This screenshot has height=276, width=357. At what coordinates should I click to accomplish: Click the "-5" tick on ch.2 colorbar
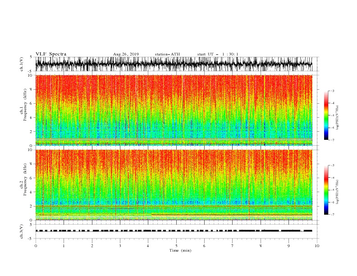[332, 190]
